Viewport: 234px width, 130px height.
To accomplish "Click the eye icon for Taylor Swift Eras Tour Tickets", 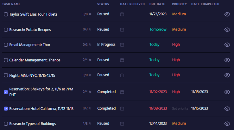I will [x=227, y=14].
